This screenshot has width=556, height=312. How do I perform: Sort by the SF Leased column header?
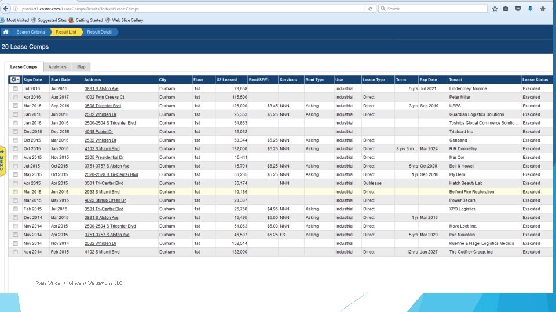pos(231,80)
